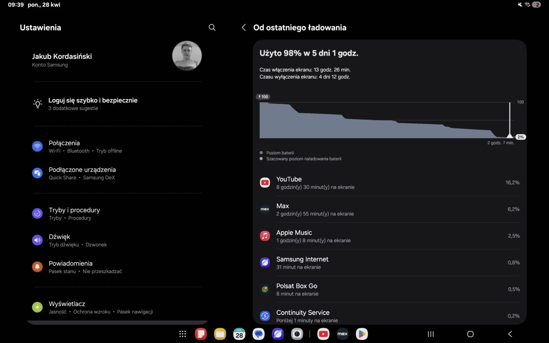Launch YouTube from taskbar
This screenshot has width=549, height=343.
tap(323, 334)
